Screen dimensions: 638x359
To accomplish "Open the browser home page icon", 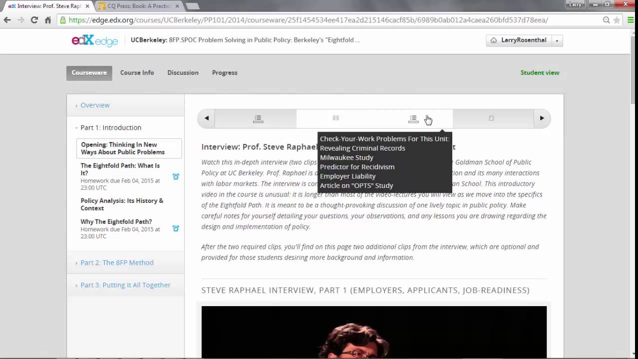I will tap(48, 20).
